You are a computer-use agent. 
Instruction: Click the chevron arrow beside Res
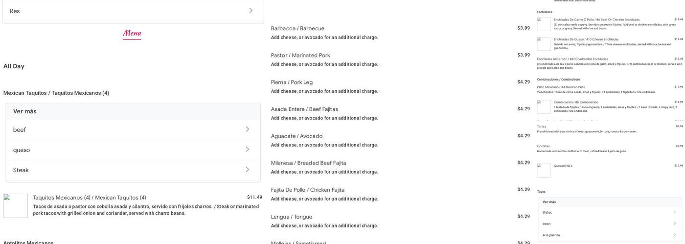(x=251, y=11)
